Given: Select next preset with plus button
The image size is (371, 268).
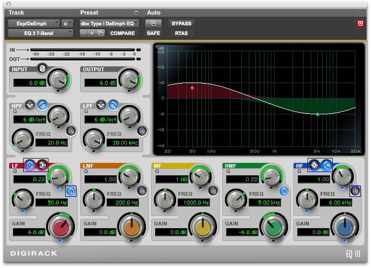Looking at the screenshot, I should click(x=92, y=33).
